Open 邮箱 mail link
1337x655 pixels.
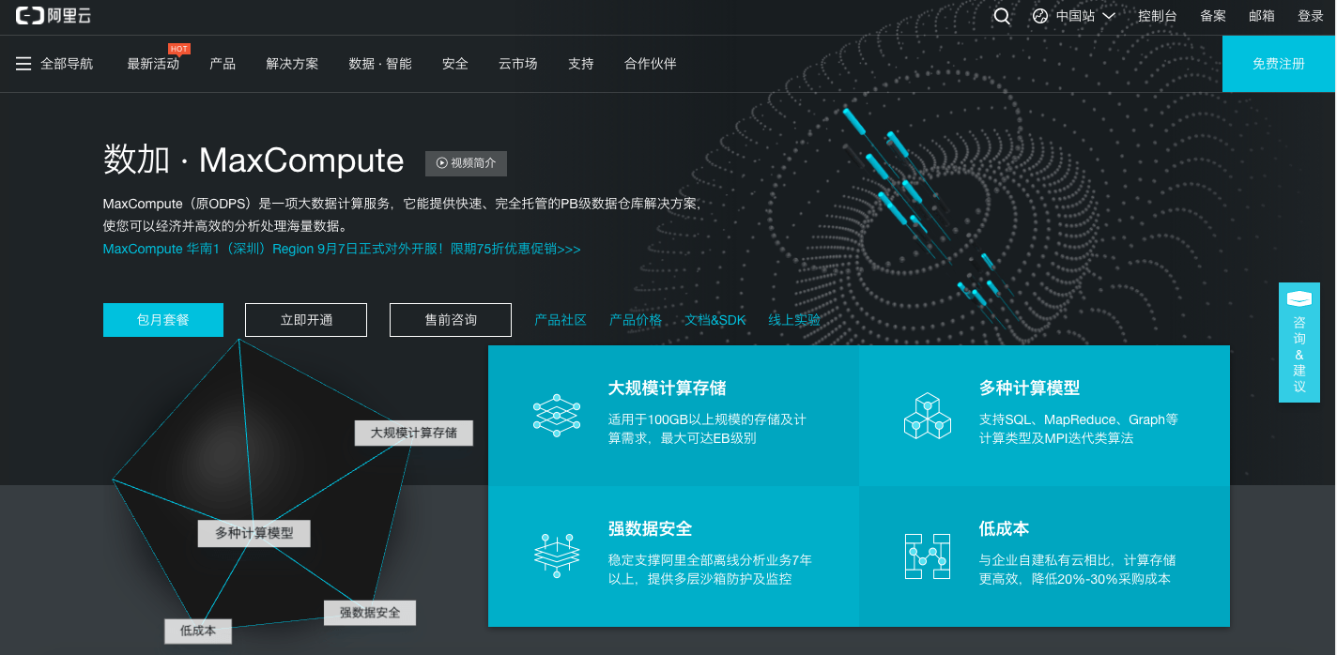pyautogui.click(x=1262, y=16)
